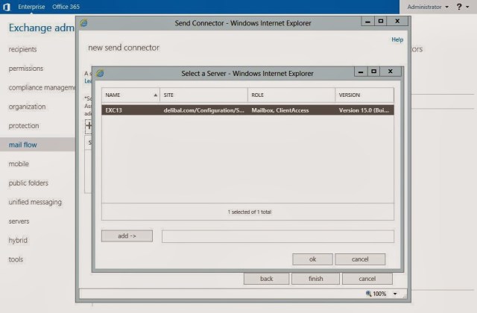This screenshot has height=313, width=477.
Task: Click the Internet Explorer icon in Send Connector title bar
Action: click(x=83, y=23)
